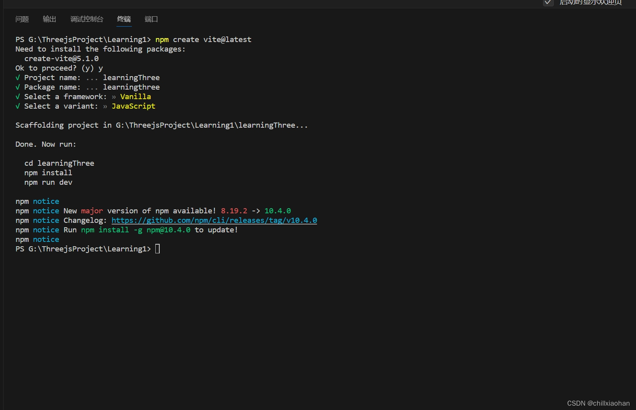
Task: Click the 'Scaffolding project in' path line
Action: tap(162, 125)
